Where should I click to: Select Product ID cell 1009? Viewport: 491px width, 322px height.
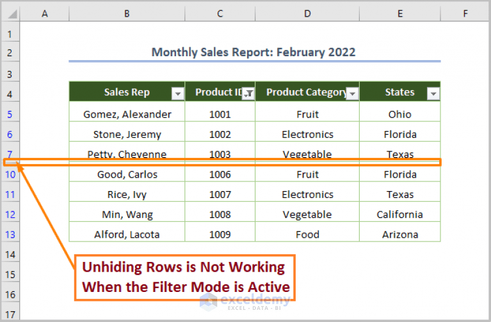coord(220,232)
